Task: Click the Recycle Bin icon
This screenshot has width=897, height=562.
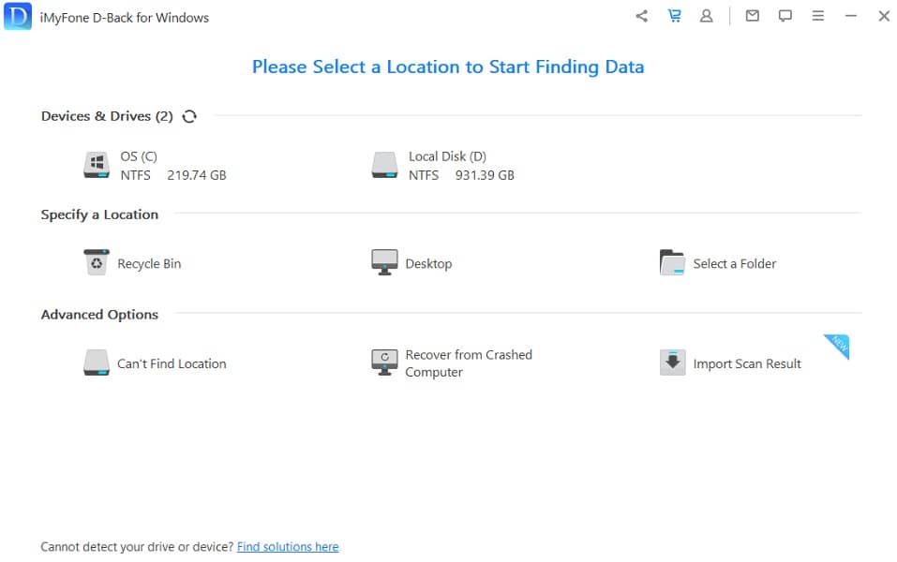Action: [97, 263]
